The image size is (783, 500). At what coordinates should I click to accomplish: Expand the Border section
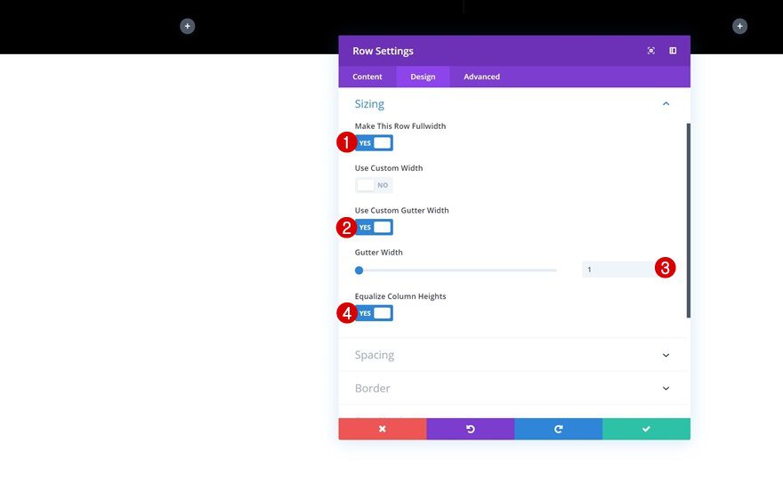(514, 388)
